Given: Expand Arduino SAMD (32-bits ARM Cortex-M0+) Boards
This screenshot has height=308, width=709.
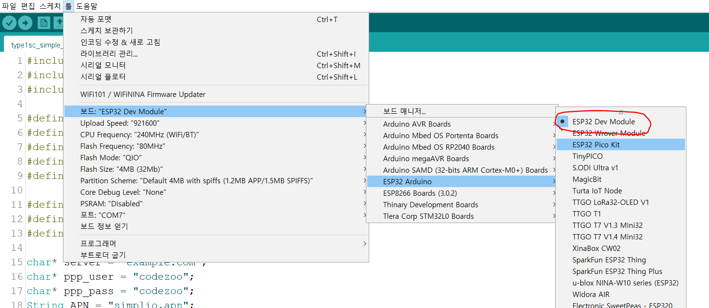Looking at the screenshot, I should (x=462, y=170).
